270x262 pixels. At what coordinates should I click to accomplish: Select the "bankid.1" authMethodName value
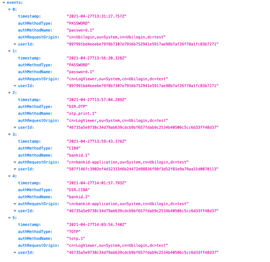click(78, 155)
